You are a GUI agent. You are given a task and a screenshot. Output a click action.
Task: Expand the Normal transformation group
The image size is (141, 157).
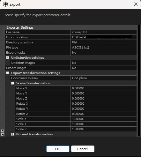pos(12,134)
